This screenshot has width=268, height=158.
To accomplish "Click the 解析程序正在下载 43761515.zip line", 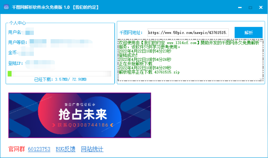I will click(149, 72).
